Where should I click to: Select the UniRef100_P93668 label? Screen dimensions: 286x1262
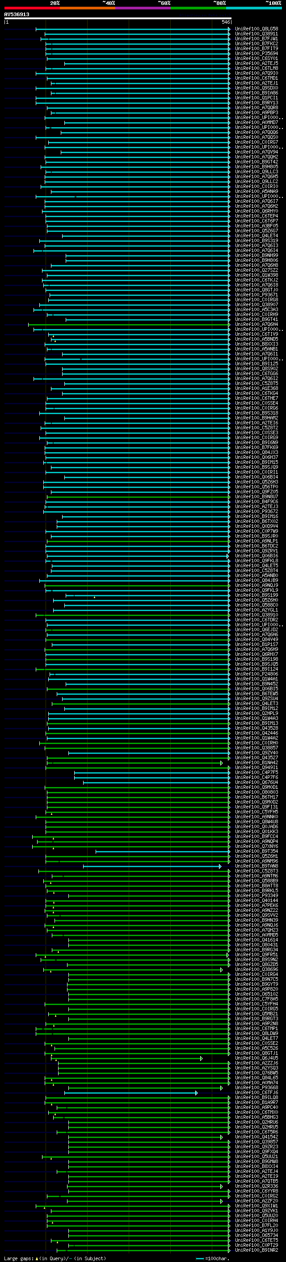pyautogui.click(x=257, y=1087)
